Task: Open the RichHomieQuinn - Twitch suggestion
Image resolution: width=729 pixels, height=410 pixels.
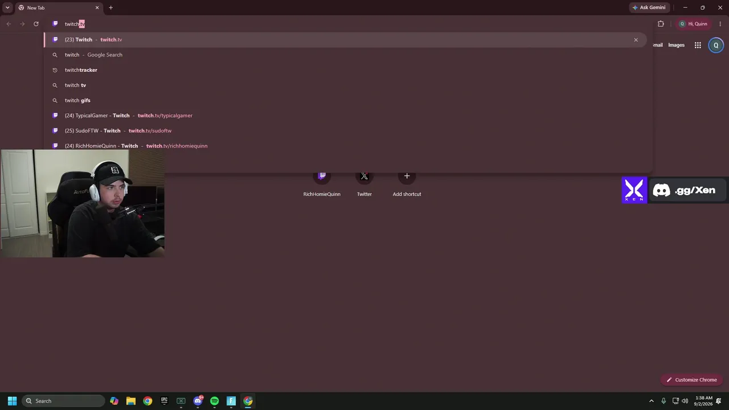Action: tap(345, 146)
